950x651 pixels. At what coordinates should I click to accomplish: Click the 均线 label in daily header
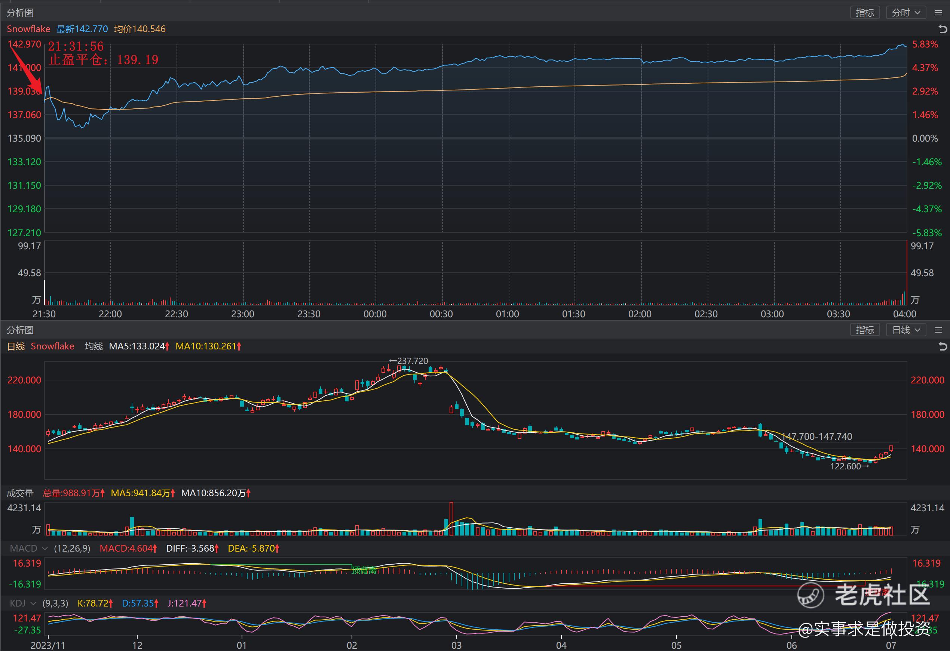[x=94, y=346]
